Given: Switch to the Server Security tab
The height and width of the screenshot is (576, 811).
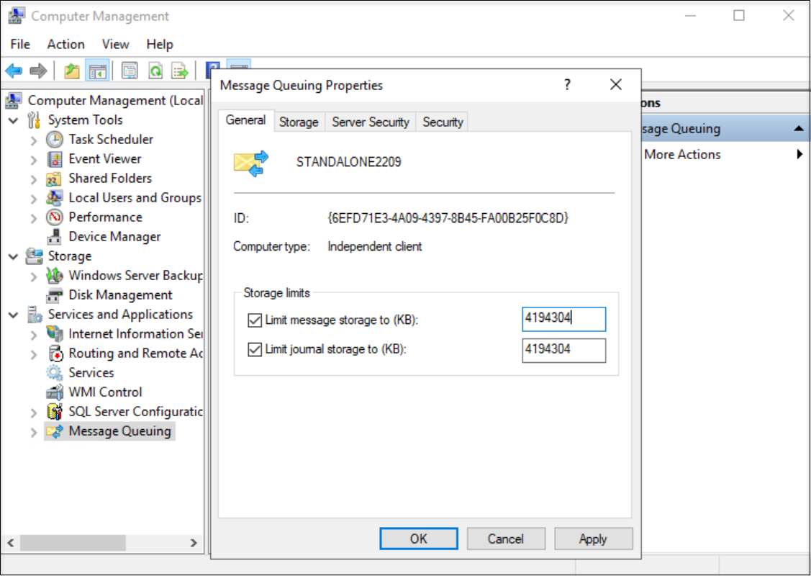Looking at the screenshot, I should pos(370,122).
